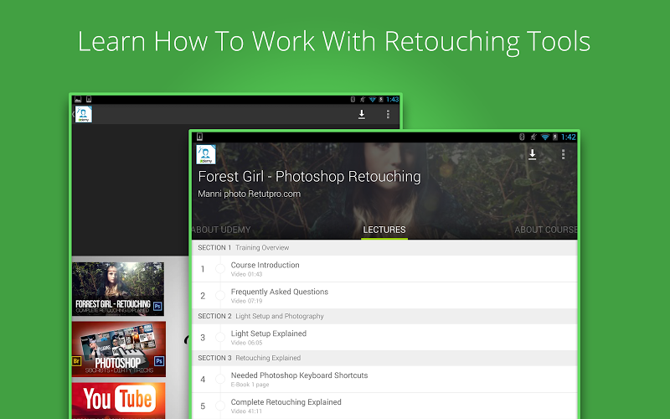Select Section 2 Light Setup and Photography
Image resolution: width=670 pixels, height=419 pixels.
(384, 316)
